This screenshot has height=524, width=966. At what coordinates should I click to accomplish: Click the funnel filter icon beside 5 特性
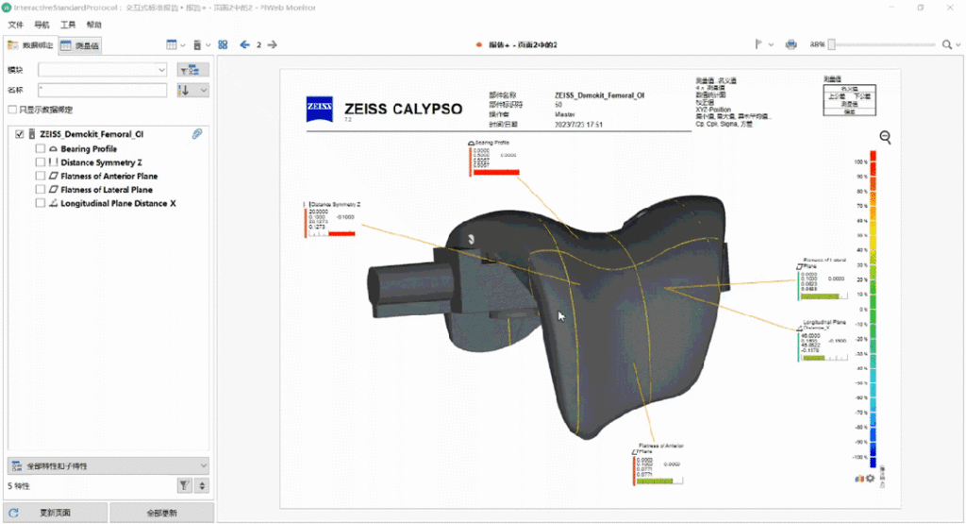click(185, 485)
